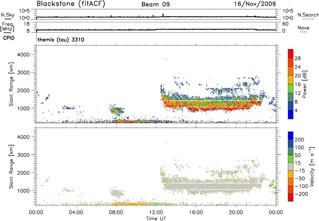Screen dimensions: 319x221
Task: Pick the gray -15 to 15 velocity segment
Action: point(291,167)
